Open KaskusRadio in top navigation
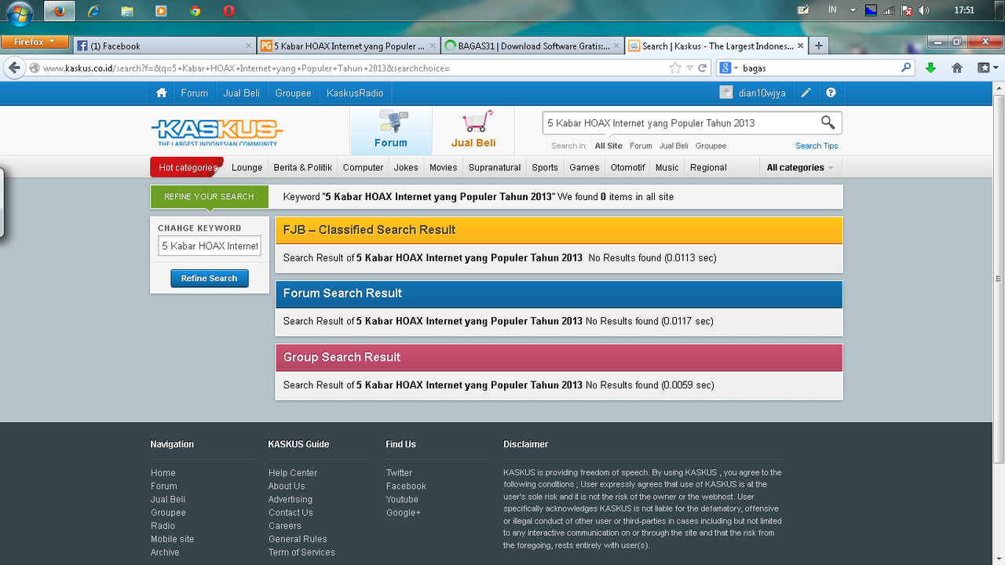 (355, 93)
